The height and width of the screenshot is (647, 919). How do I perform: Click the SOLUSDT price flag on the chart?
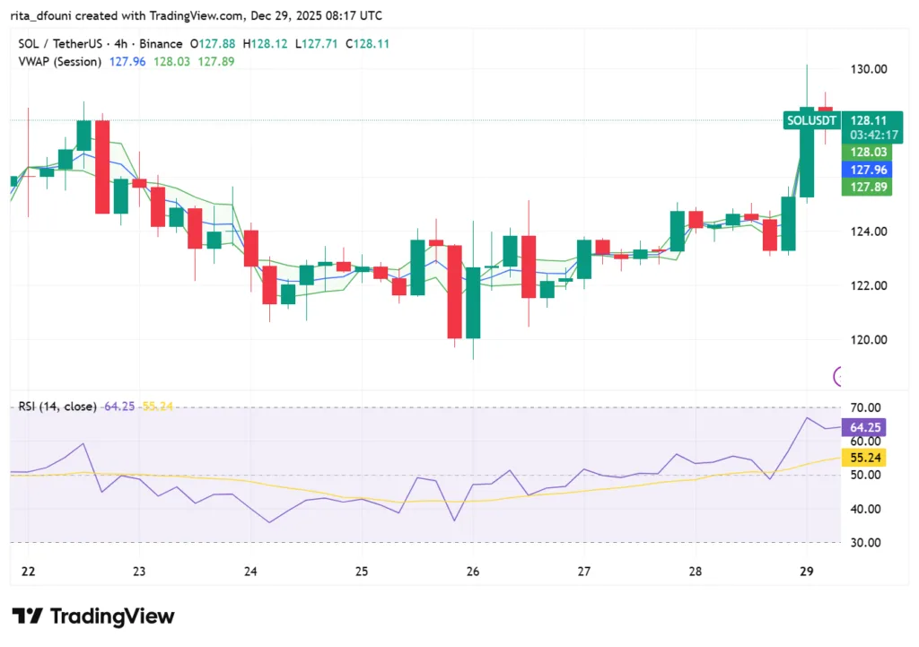coord(810,119)
